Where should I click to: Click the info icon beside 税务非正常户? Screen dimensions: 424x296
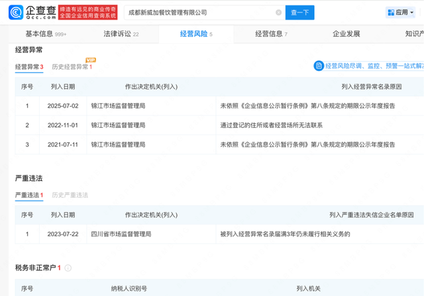68,268
